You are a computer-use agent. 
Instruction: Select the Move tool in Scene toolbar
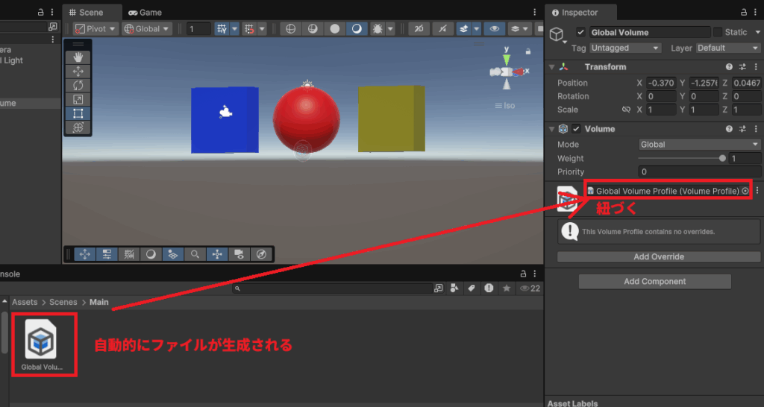[78, 72]
